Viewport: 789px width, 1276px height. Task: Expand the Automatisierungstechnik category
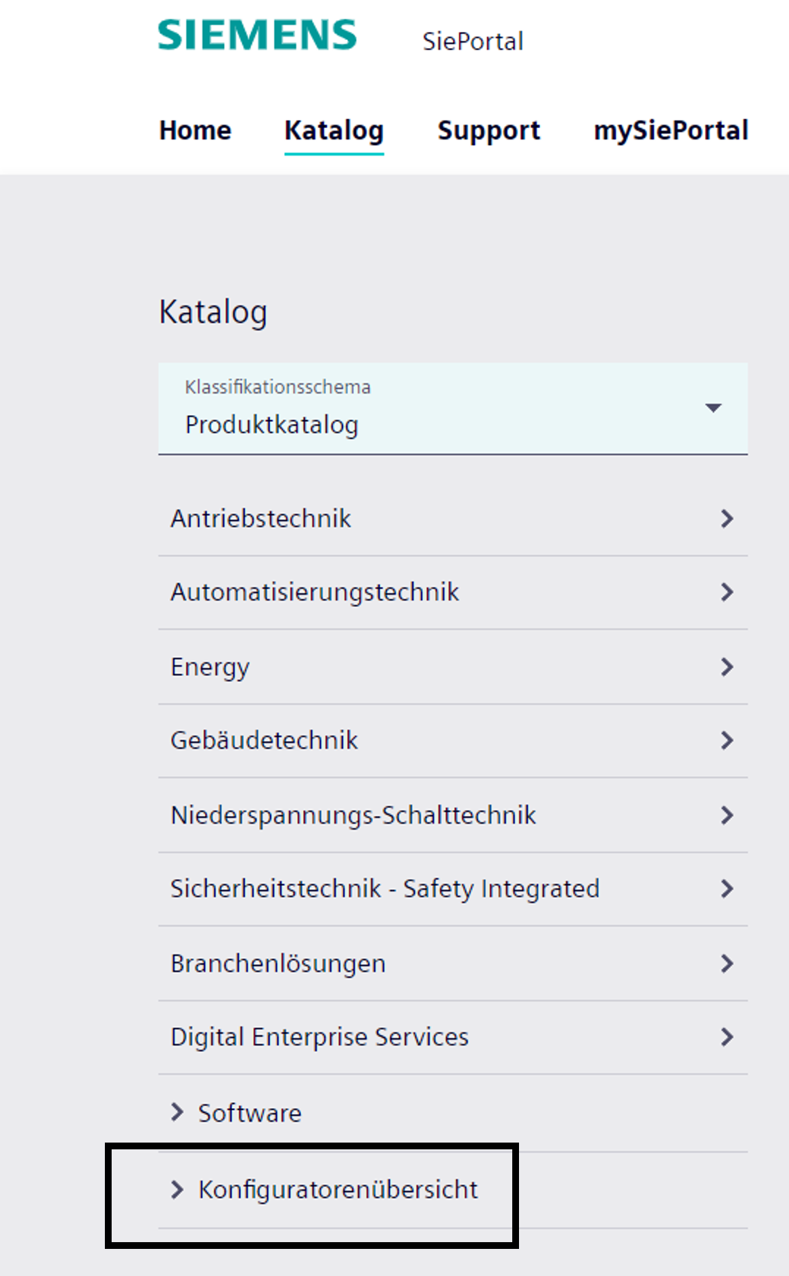(315, 592)
